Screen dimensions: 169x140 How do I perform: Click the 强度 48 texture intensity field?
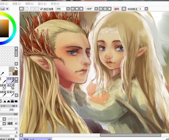click(x=13, y=123)
